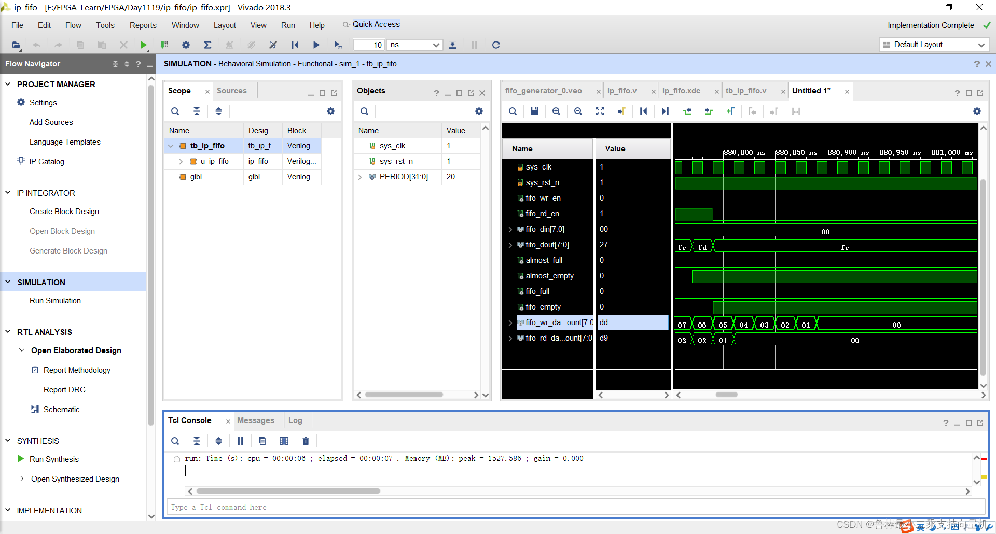Viewport: 996px width, 534px height.
Task: Expand PERIOD[31:0] object
Action: coord(360,177)
